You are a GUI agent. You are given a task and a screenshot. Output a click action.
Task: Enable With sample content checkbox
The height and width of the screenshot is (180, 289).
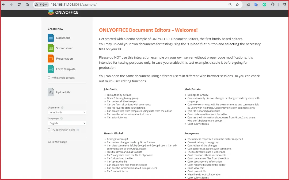point(49,78)
